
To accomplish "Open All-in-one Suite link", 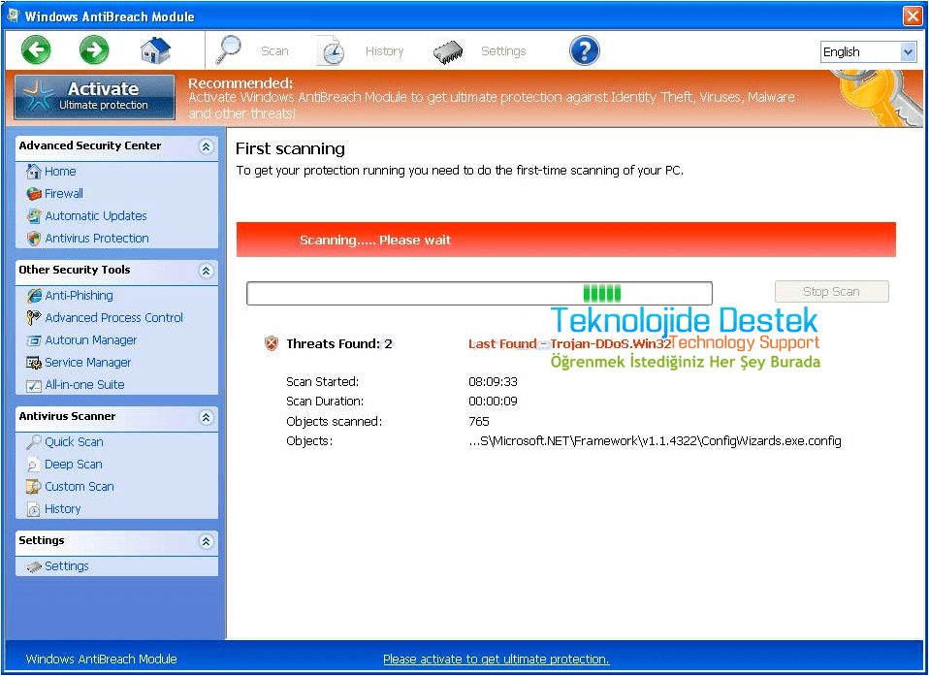I will [x=84, y=385].
